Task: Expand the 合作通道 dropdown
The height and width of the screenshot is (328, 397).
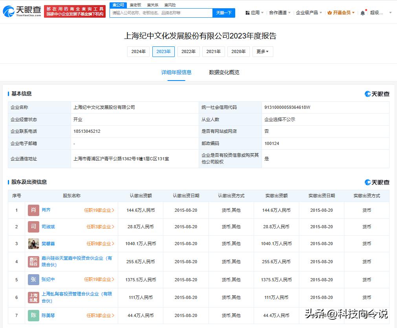Action: 280,13
